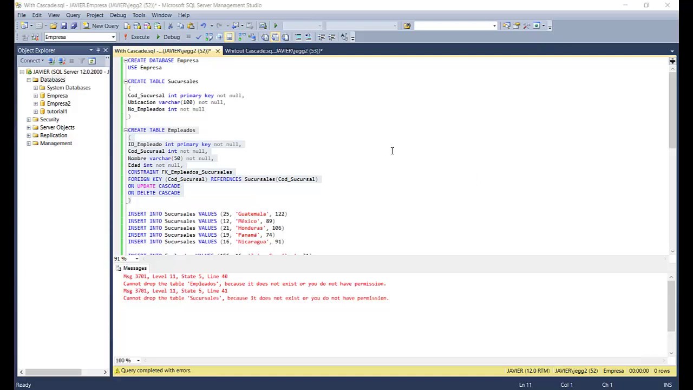The height and width of the screenshot is (390, 693).
Task: Click the Debug button
Action: [x=168, y=37]
